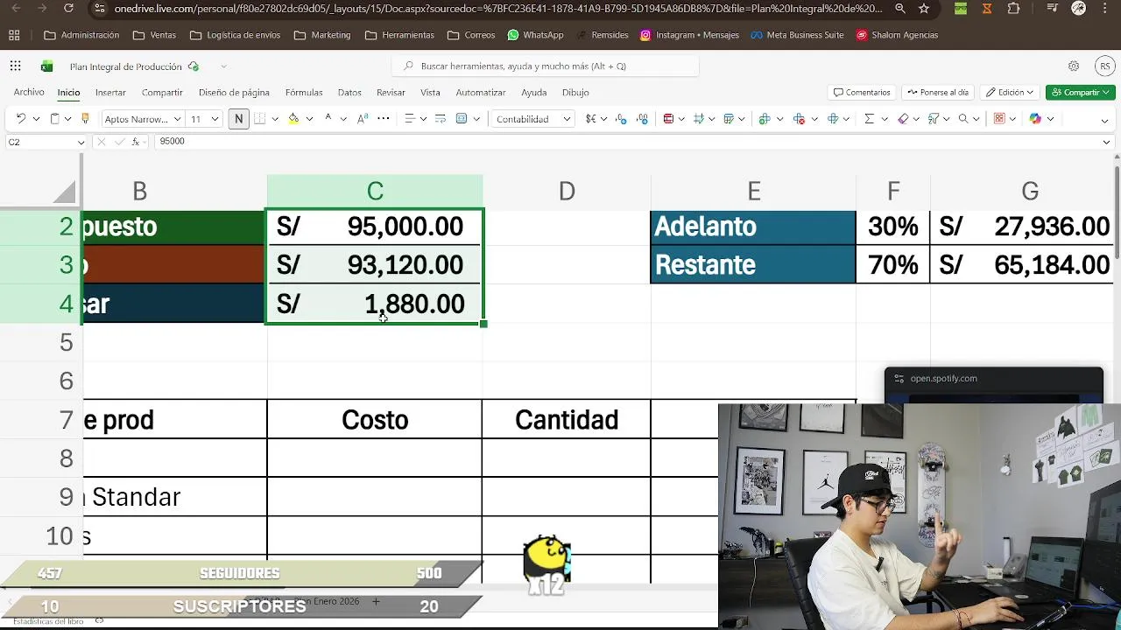Switch to the Fórmulas tab

(303, 92)
